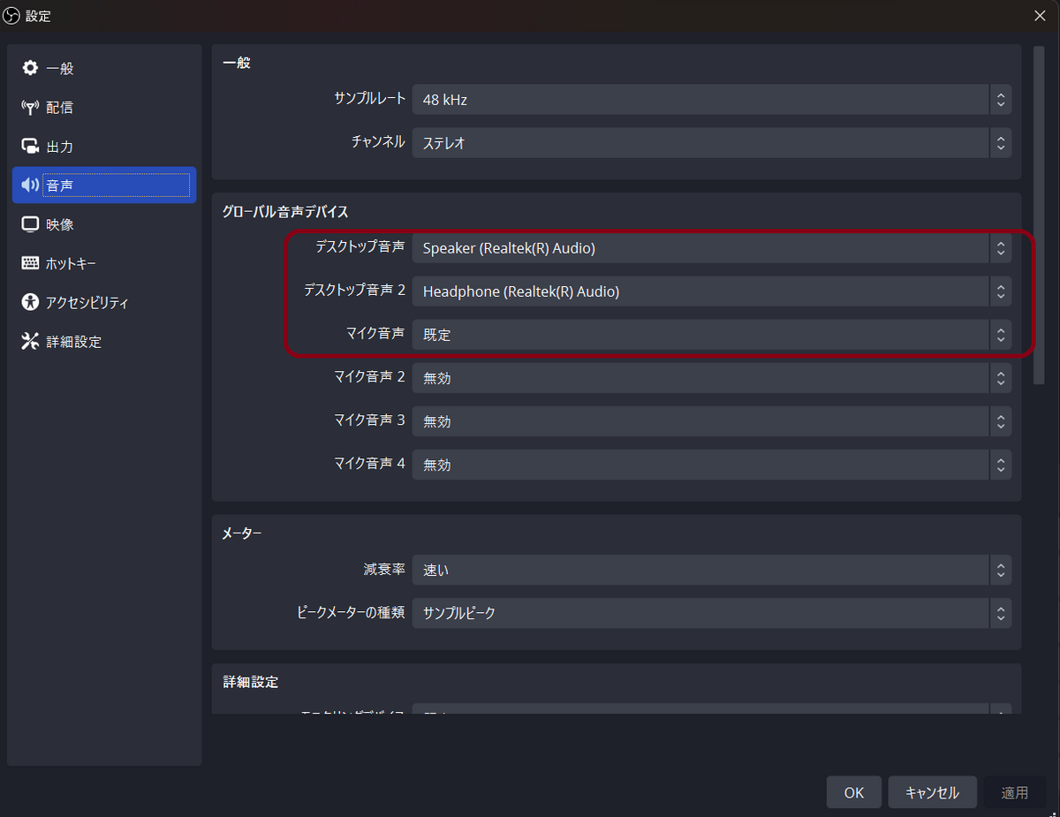Click the OK button
This screenshot has width=1060, height=817.
click(x=854, y=792)
